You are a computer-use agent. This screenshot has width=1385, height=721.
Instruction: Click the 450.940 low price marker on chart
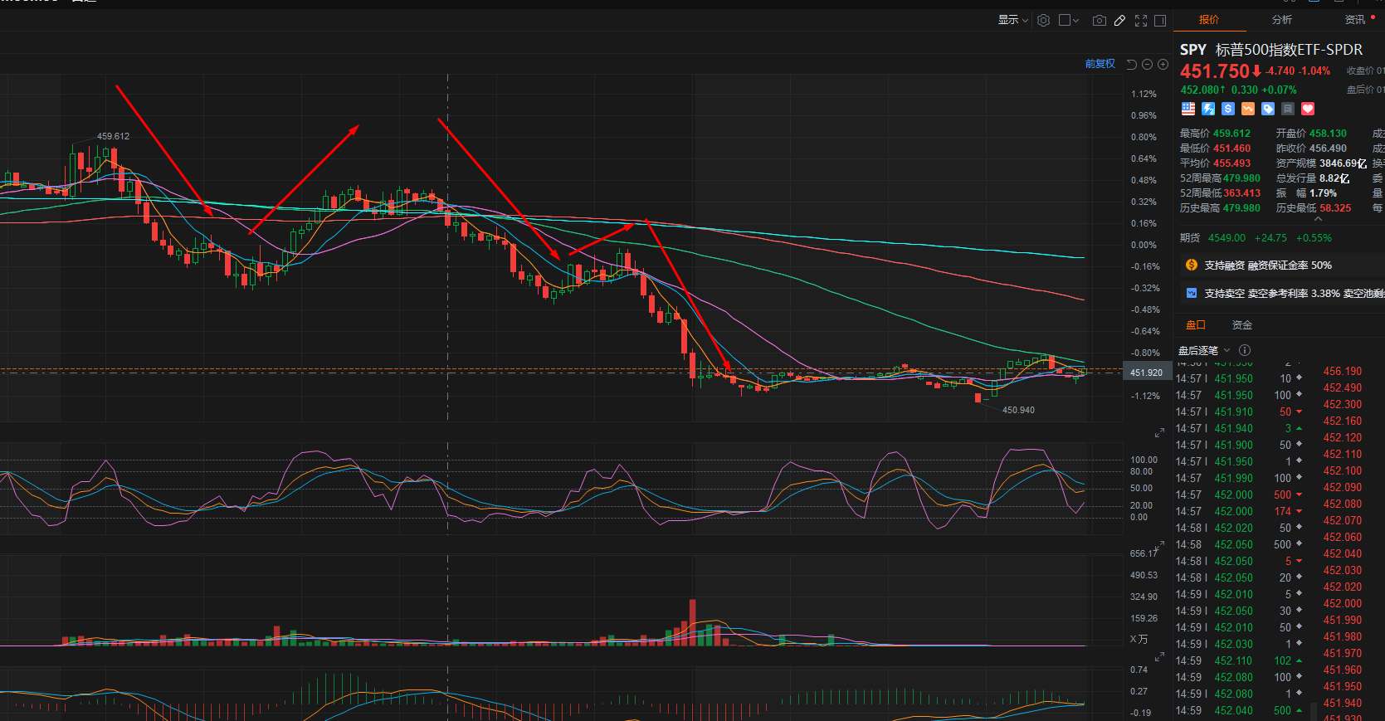[x=1018, y=410]
